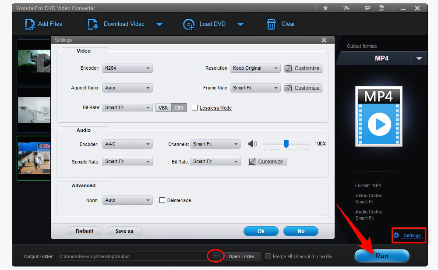Open the Norm Auto dropdown
The image size is (438, 270).
pyautogui.click(x=127, y=200)
